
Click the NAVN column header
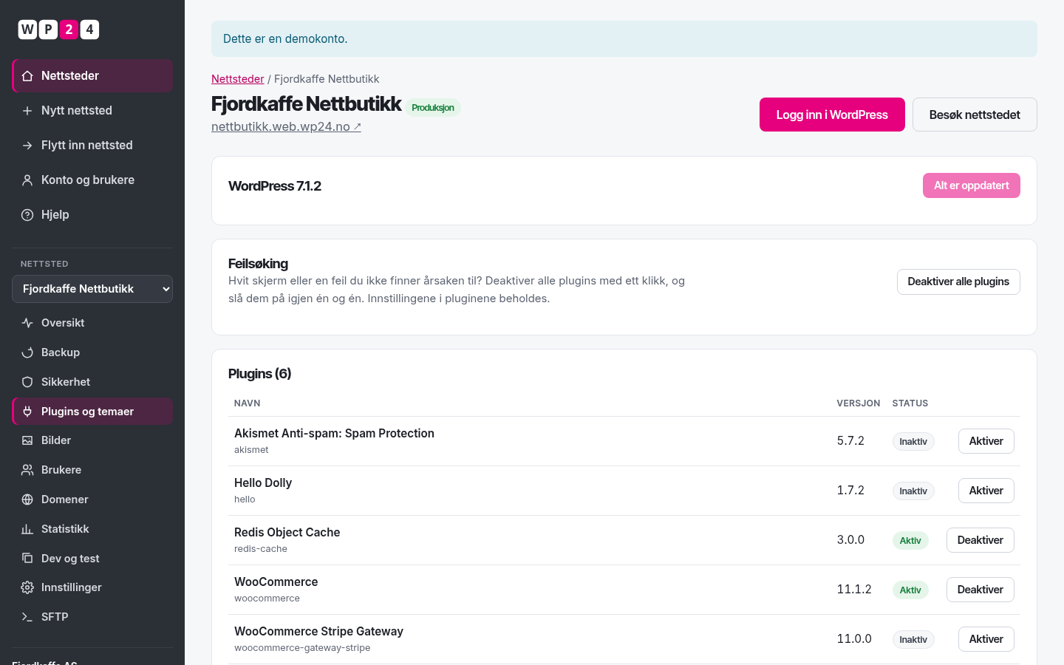pos(248,403)
